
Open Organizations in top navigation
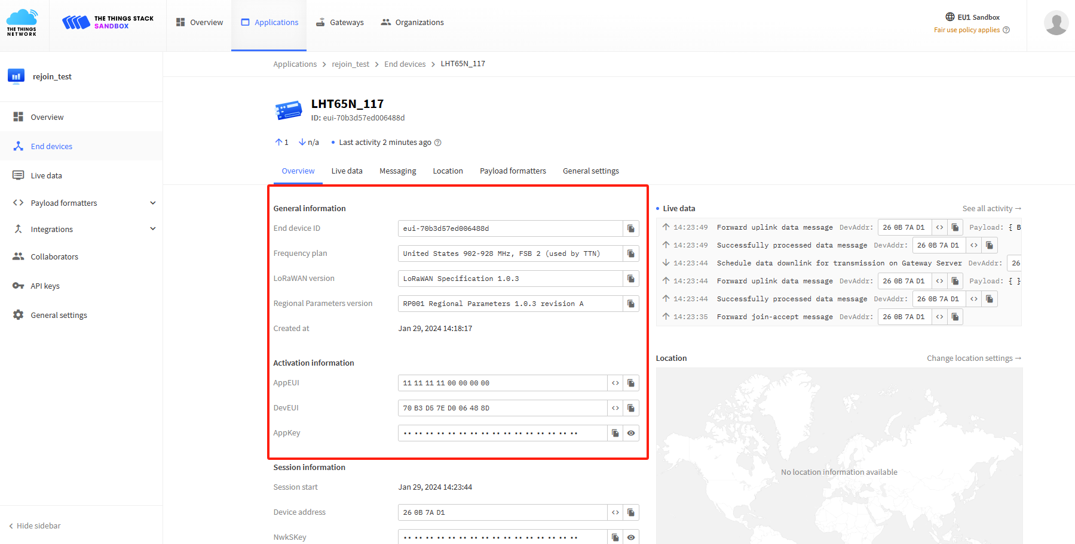point(412,23)
